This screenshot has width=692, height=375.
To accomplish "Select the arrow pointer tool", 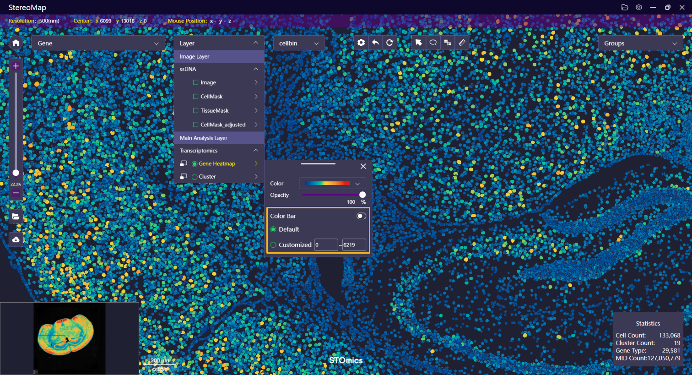I will click(x=418, y=43).
